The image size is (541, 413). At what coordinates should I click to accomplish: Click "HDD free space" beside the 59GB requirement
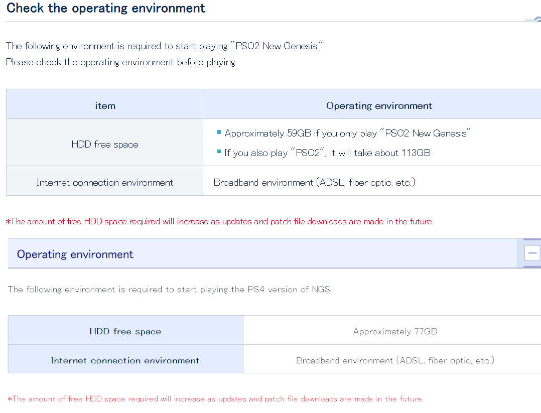click(105, 145)
